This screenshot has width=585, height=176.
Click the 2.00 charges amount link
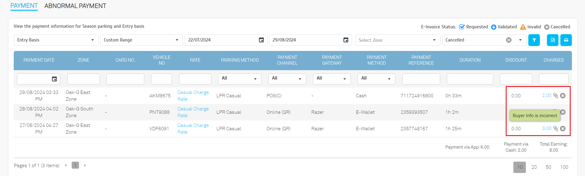547,95
